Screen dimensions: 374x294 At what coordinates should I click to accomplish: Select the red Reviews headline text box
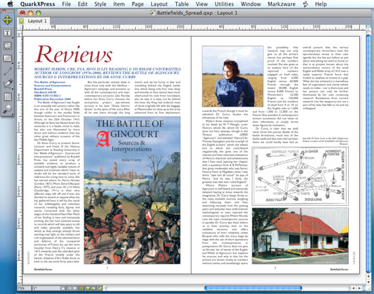(74, 54)
